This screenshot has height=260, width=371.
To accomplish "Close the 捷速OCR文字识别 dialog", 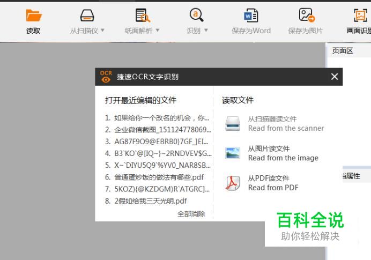I will pos(335,77).
